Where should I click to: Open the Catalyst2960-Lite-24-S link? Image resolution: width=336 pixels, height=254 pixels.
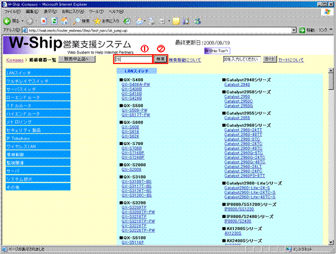pos(247,188)
